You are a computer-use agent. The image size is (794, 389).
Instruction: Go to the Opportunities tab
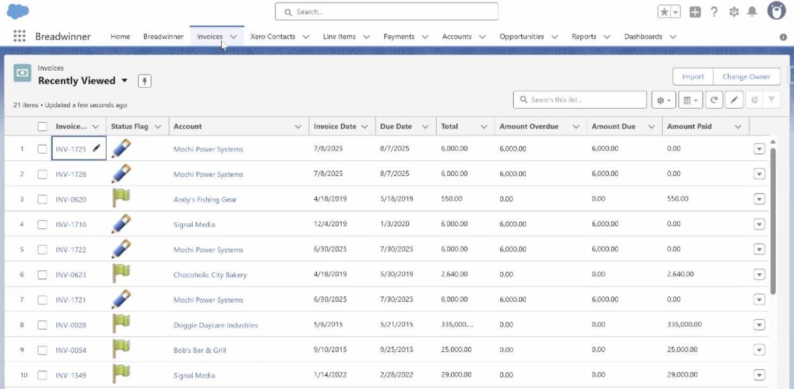pos(521,36)
